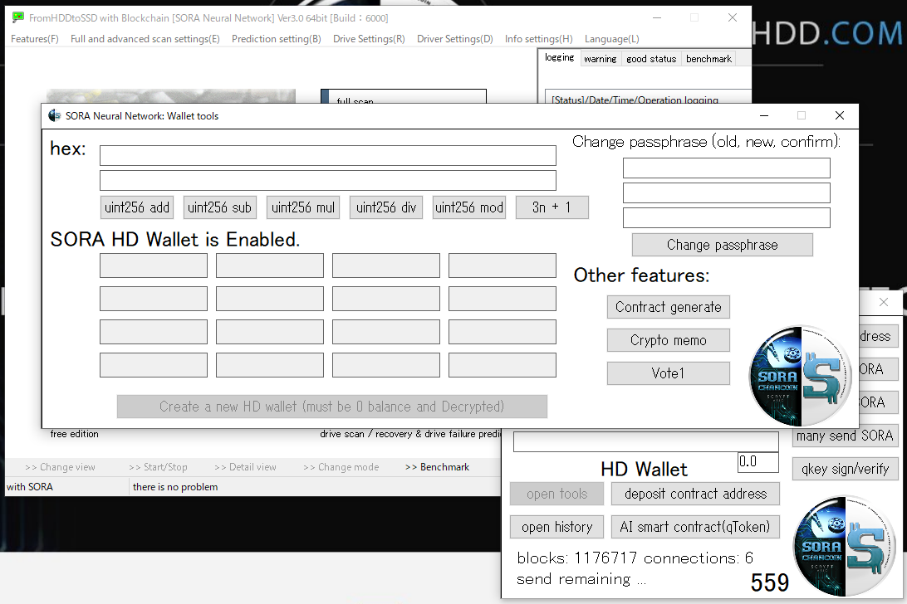This screenshot has height=604, width=907.
Task: Click the uint256 sub button
Action: point(220,207)
